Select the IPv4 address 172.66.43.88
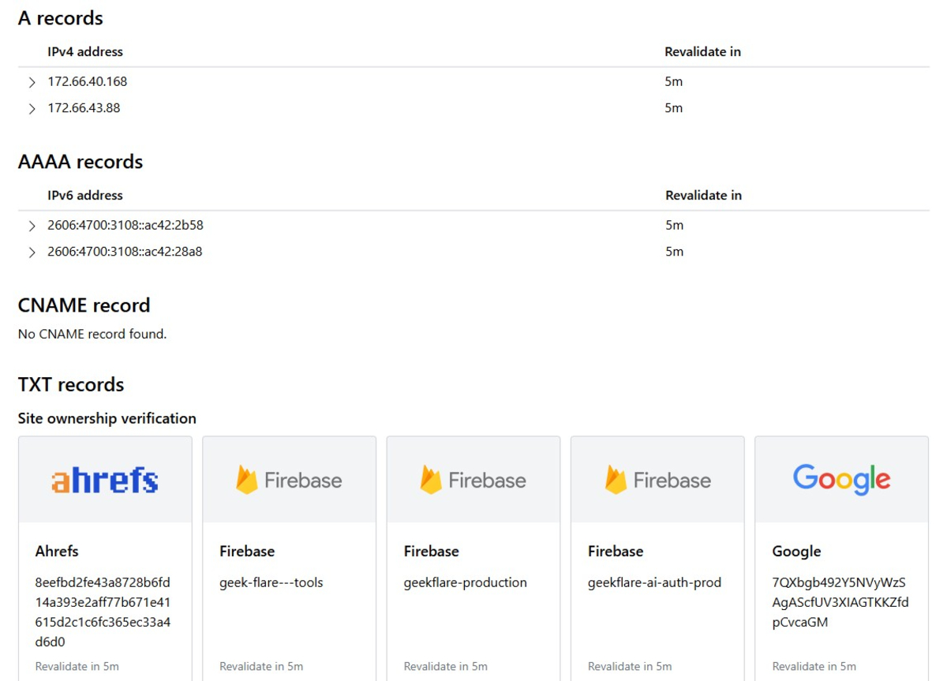The width and height of the screenshot is (947, 681). coord(84,108)
